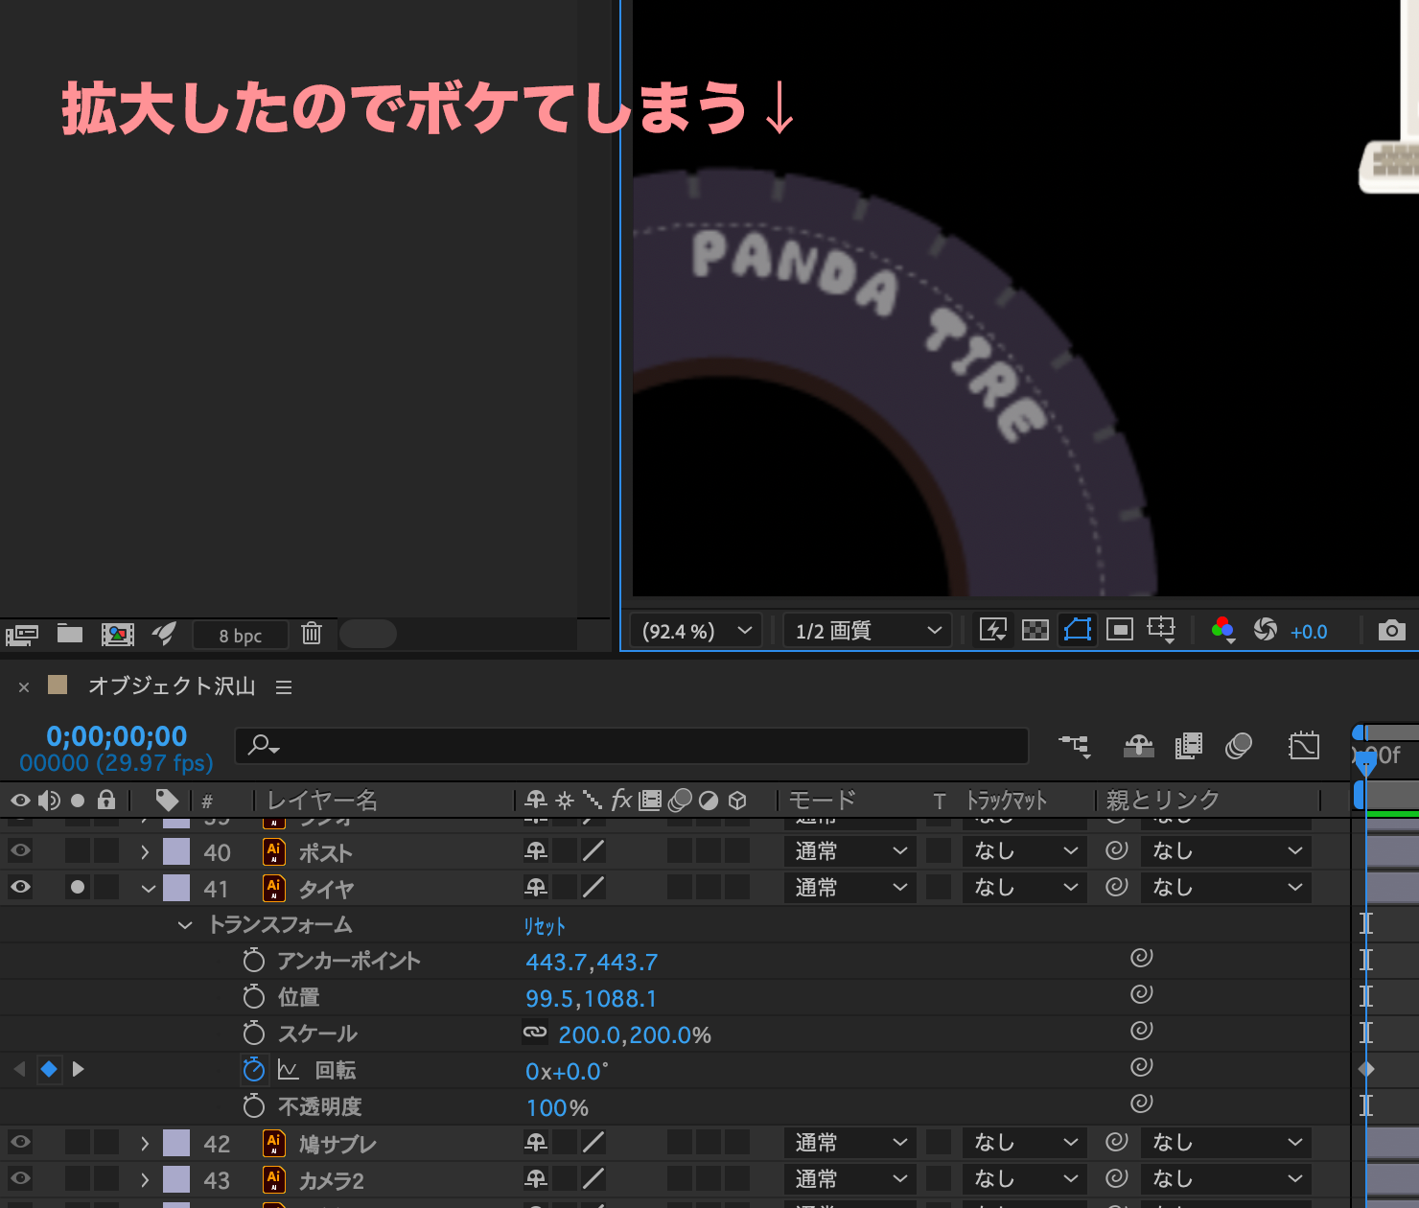
Task: Hide the タイヤ layer with eye icon
Action: (x=20, y=887)
